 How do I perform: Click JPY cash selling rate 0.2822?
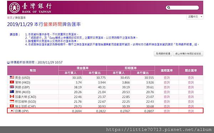pos(101,111)
